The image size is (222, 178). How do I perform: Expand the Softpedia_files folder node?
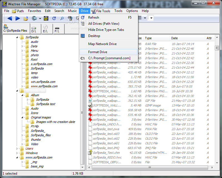click(22, 135)
